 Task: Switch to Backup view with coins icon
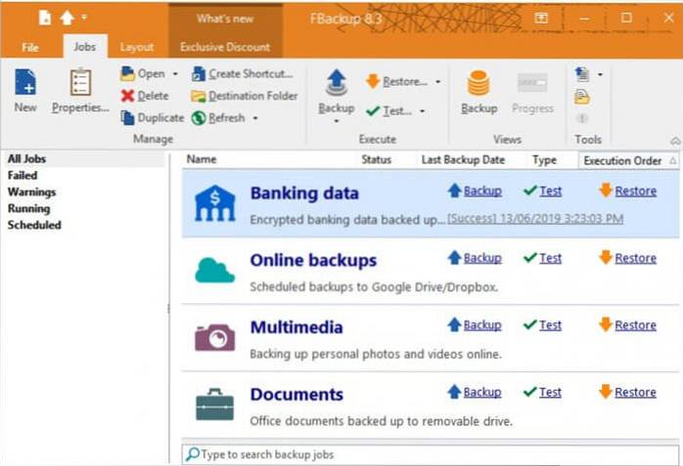[x=478, y=83]
